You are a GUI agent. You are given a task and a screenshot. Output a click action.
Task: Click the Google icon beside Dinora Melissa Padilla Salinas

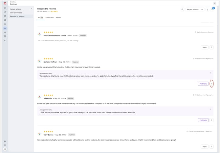[x=39, y=34]
